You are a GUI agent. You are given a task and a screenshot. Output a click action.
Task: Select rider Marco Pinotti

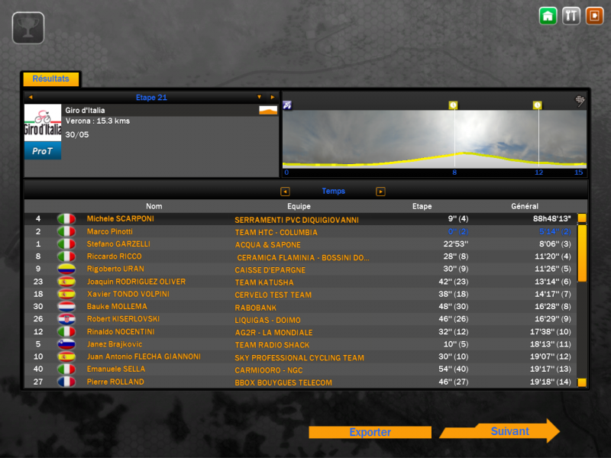(x=110, y=232)
